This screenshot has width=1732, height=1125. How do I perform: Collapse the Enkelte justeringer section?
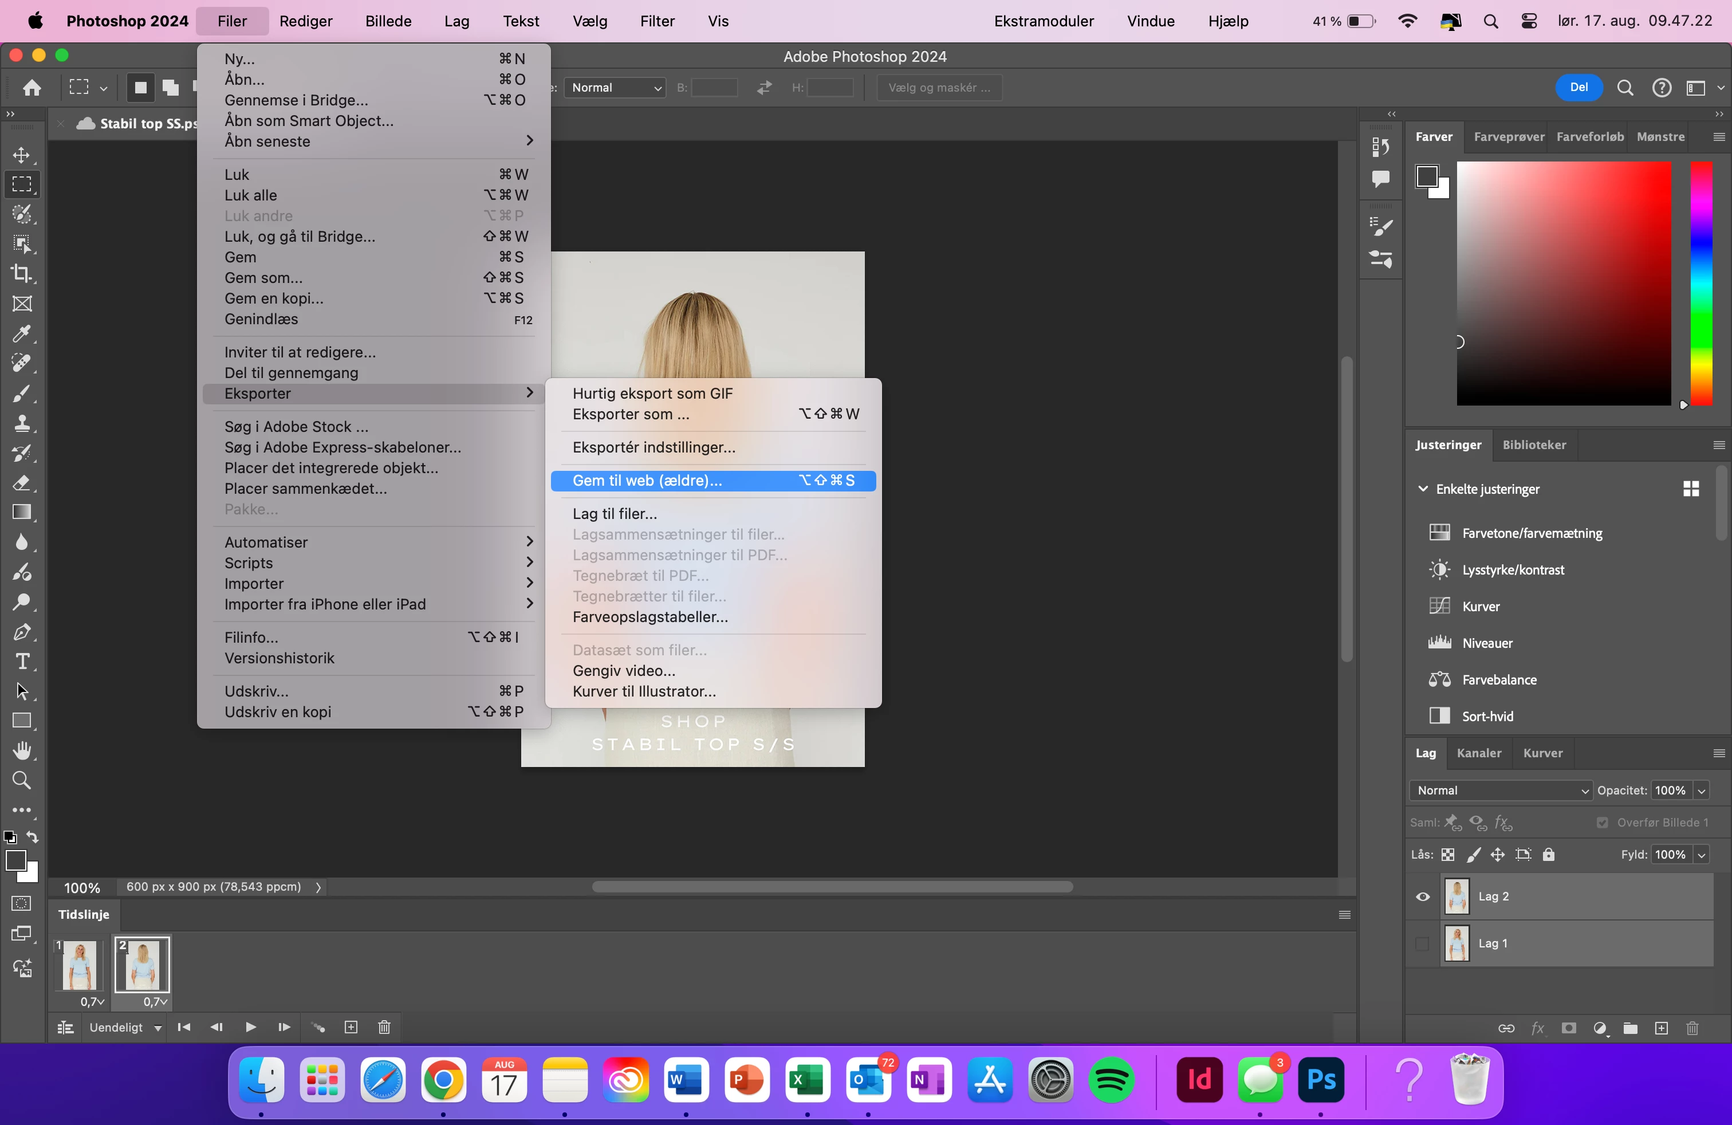[1423, 489]
